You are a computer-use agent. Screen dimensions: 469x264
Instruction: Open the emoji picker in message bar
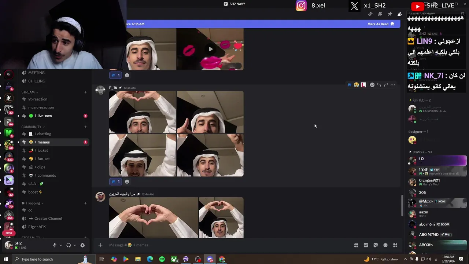(385, 245)
